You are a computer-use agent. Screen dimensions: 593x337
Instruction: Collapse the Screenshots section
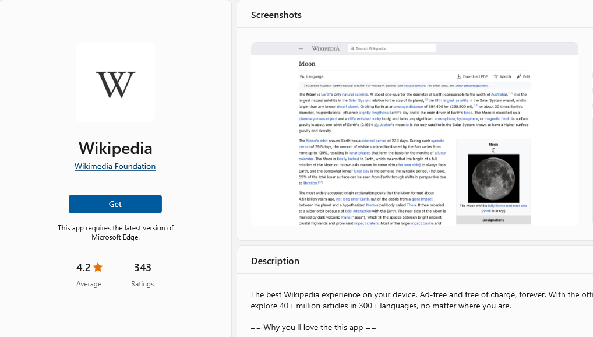276,15
